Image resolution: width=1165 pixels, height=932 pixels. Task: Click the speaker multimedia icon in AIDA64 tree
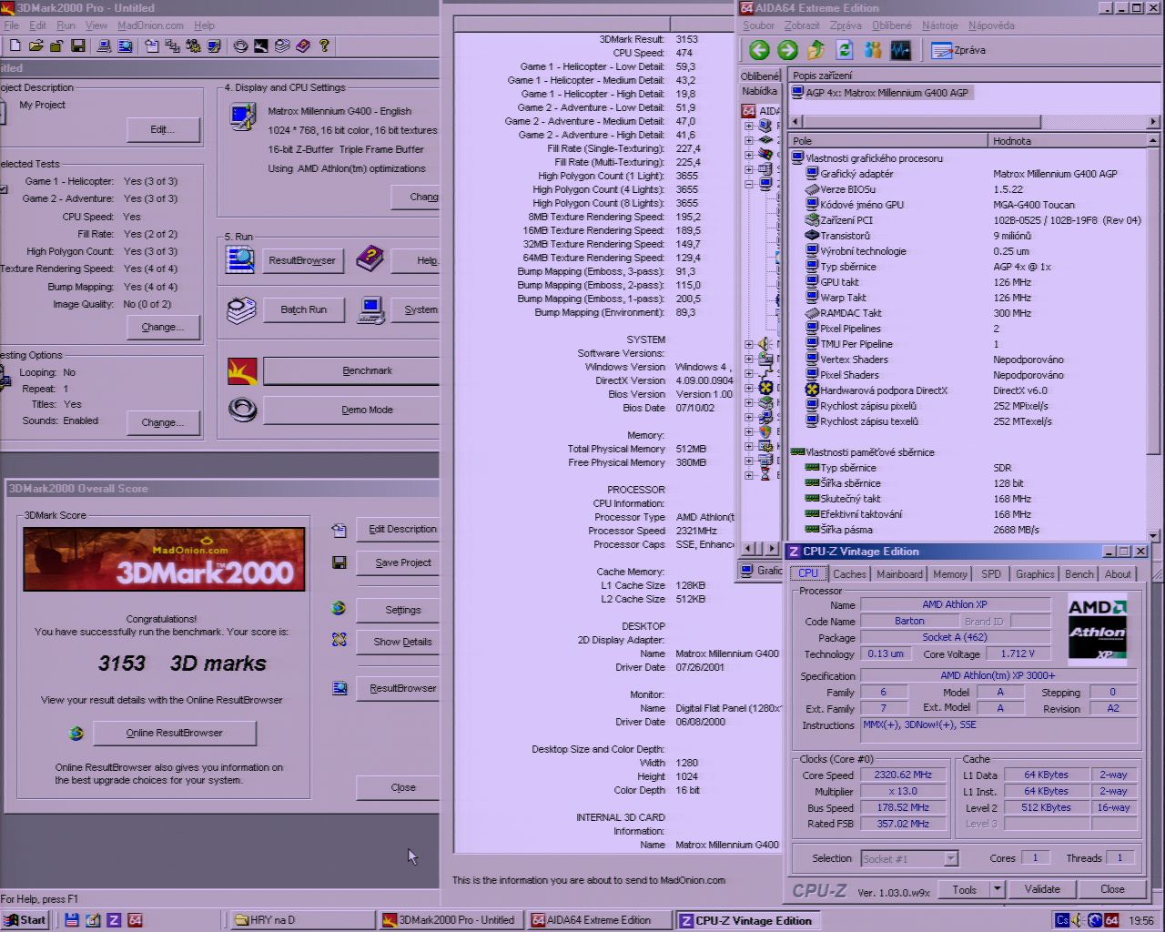[x=765, y=344]
